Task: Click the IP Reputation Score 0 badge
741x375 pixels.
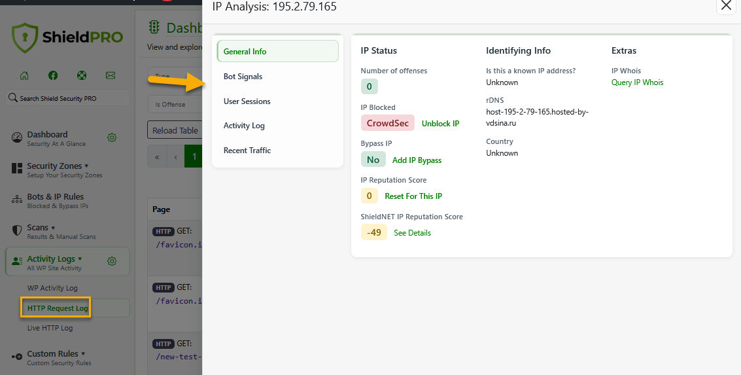Action: (369, 196)
